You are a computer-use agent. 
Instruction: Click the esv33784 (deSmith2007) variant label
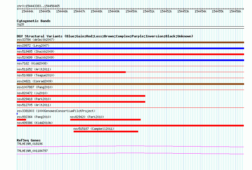pos(36,40)
